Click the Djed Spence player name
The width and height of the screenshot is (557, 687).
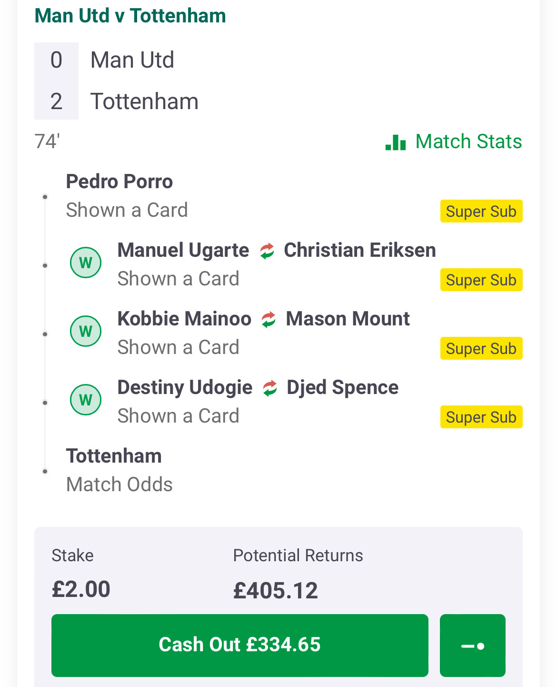coord(342,387)
